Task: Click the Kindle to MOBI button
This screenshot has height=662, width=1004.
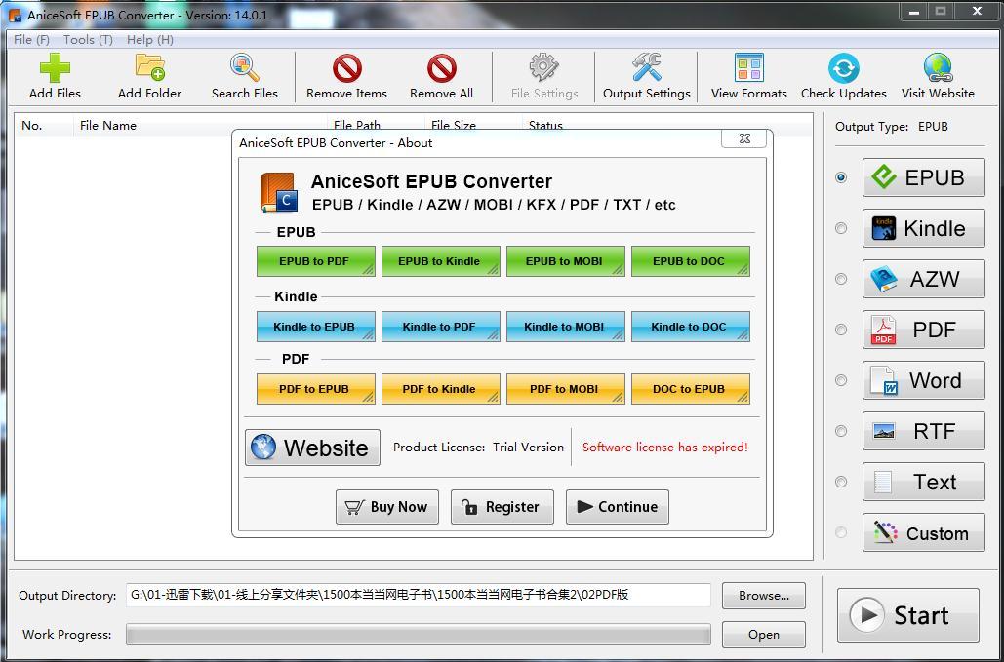Action: pyautogui.click(x=565, y=327)
